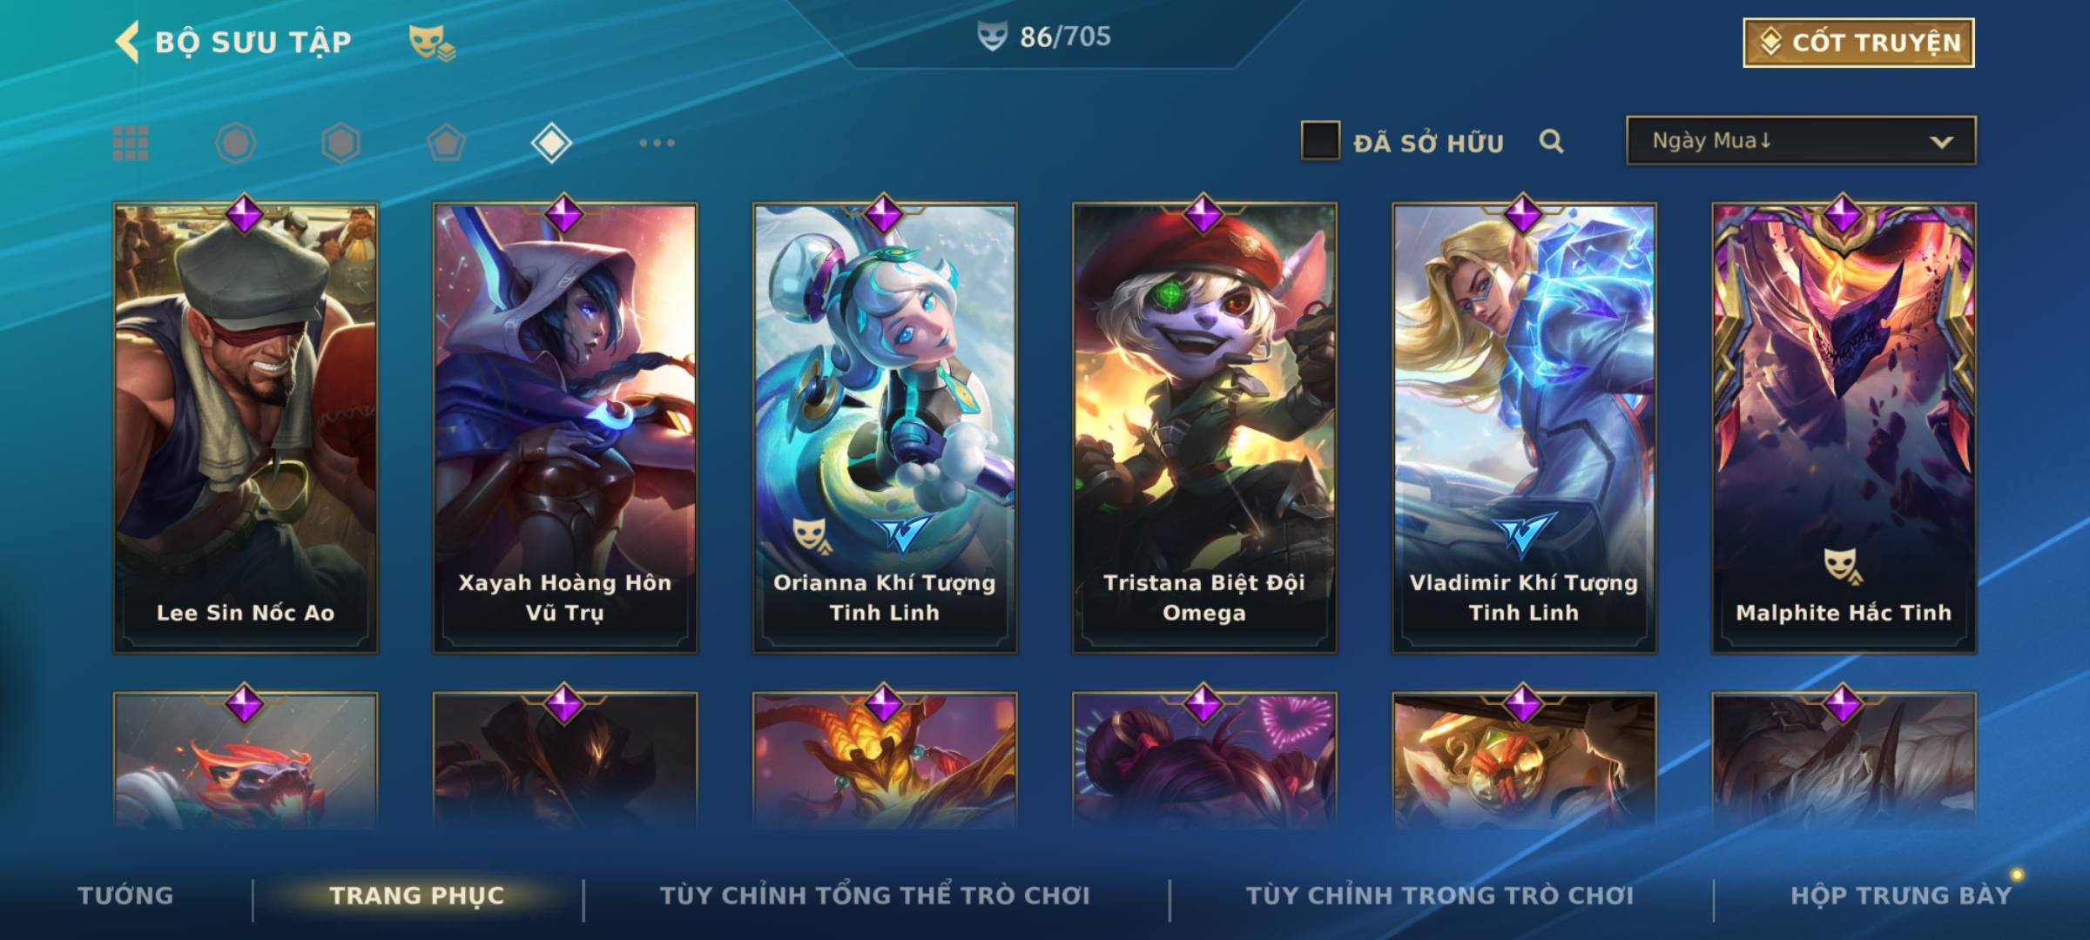Go to the Hộp Trưng Bày tab
2090x940 pixels.
click(x=1901, y=896)
